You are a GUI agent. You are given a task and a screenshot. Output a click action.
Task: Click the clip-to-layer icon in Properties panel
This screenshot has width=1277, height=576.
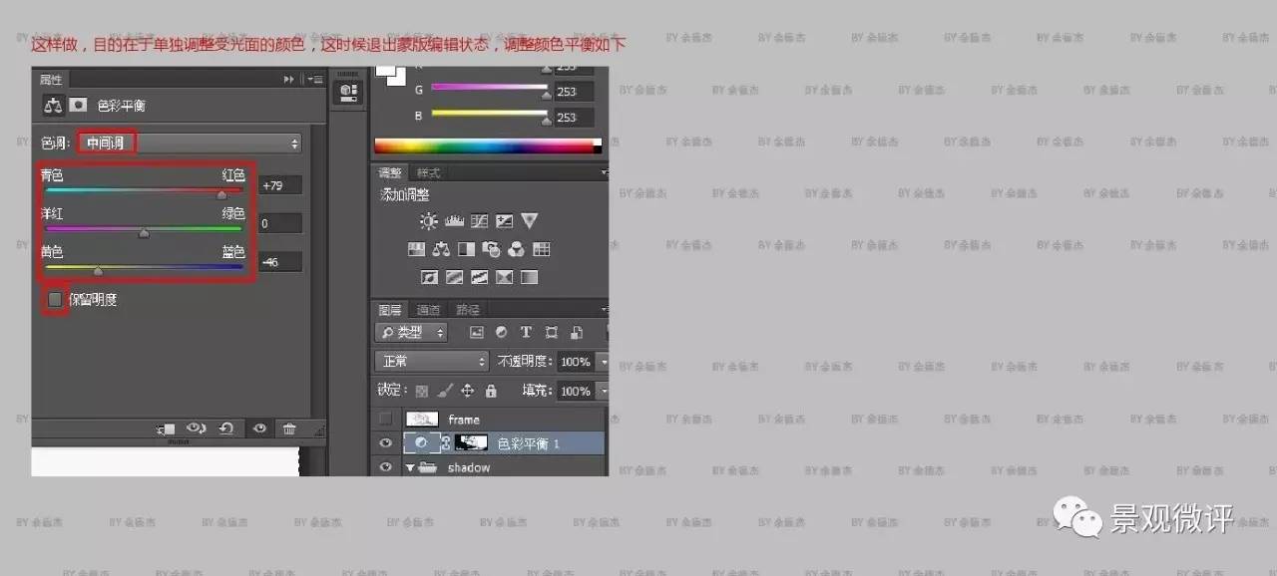click(166, 429)
